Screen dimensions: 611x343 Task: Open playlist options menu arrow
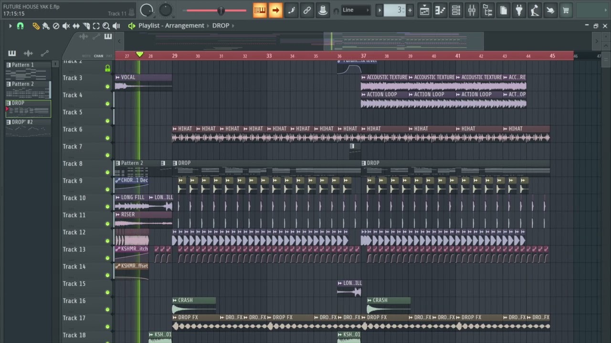(10, 26)
